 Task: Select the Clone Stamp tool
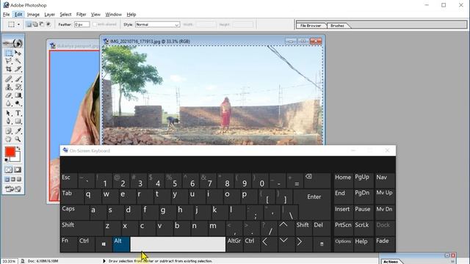point(9,87)
